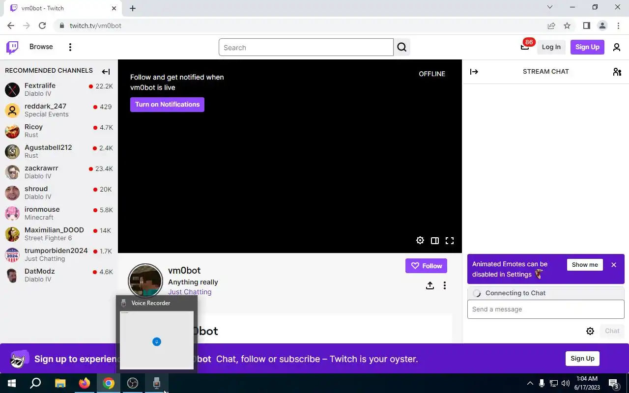Open Maximilian_DOOD channel
Viewport: 629px width, 393px height.
pyautogui.click(x=59, y=234)
